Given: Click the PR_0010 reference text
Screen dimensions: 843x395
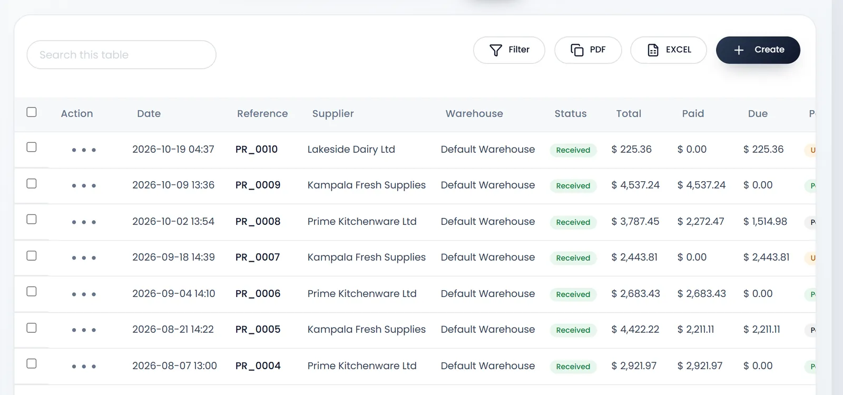Looking at the screenshot, I should [x=257, y=150].
